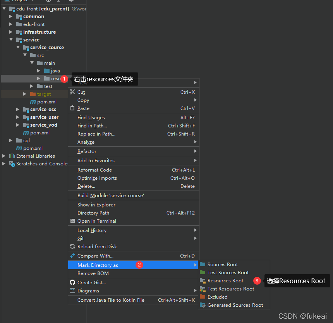This screenshot has width=333, height=323.
Task: Expand the common module folder
Action: [11, 17]
